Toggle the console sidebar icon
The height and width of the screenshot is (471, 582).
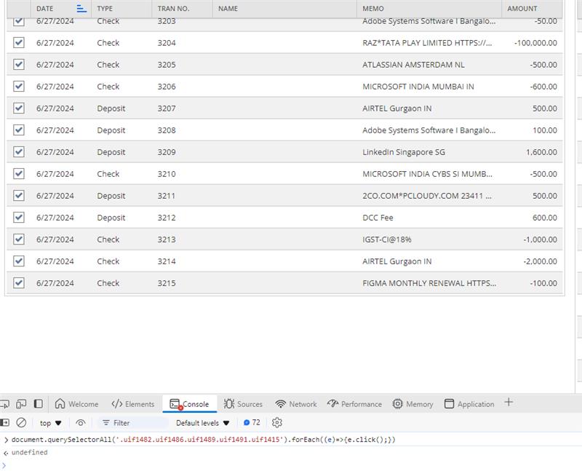4,422
